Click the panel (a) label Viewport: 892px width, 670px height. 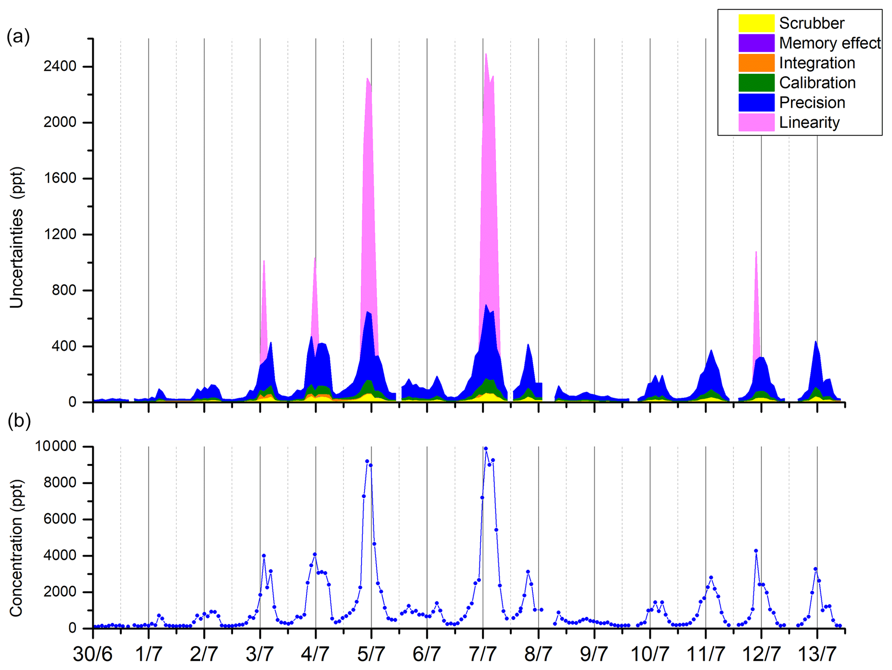18,37
